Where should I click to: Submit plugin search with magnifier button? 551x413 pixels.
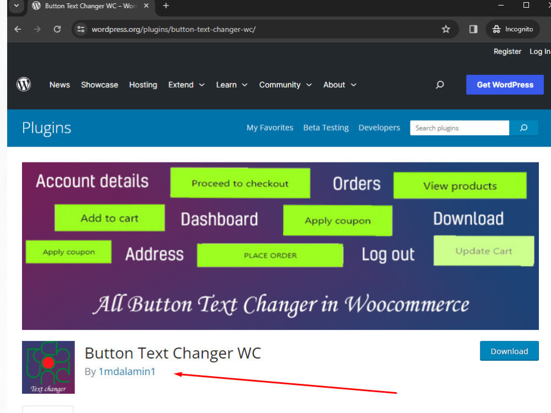pos(523,128)
